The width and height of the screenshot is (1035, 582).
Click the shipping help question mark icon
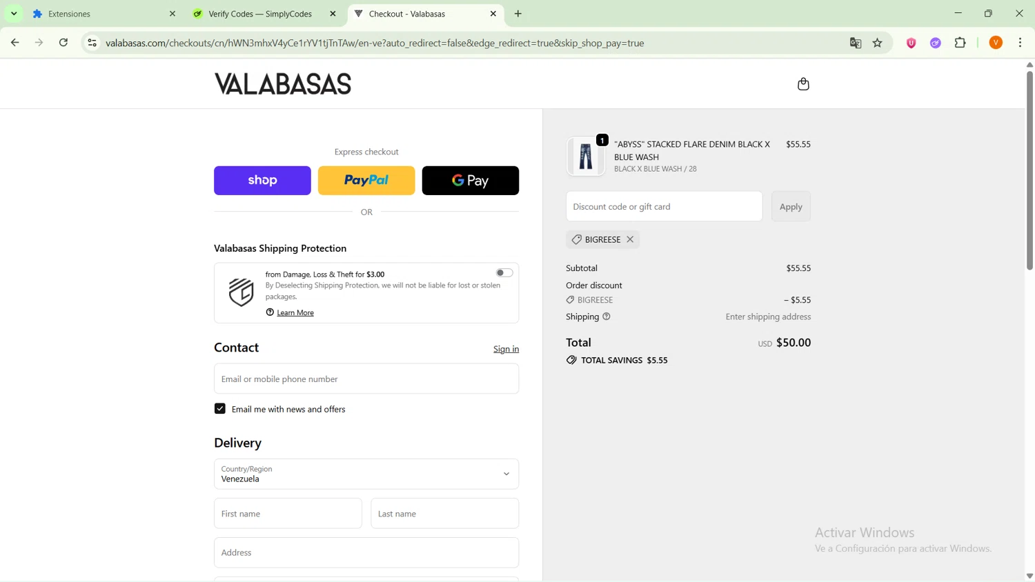pyautogui.click(x=607, y=317)
